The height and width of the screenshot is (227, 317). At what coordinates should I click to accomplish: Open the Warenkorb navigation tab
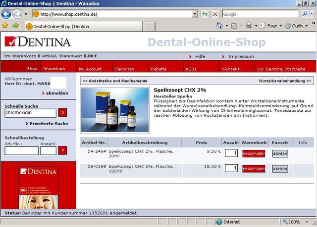(x=54, y=69)
